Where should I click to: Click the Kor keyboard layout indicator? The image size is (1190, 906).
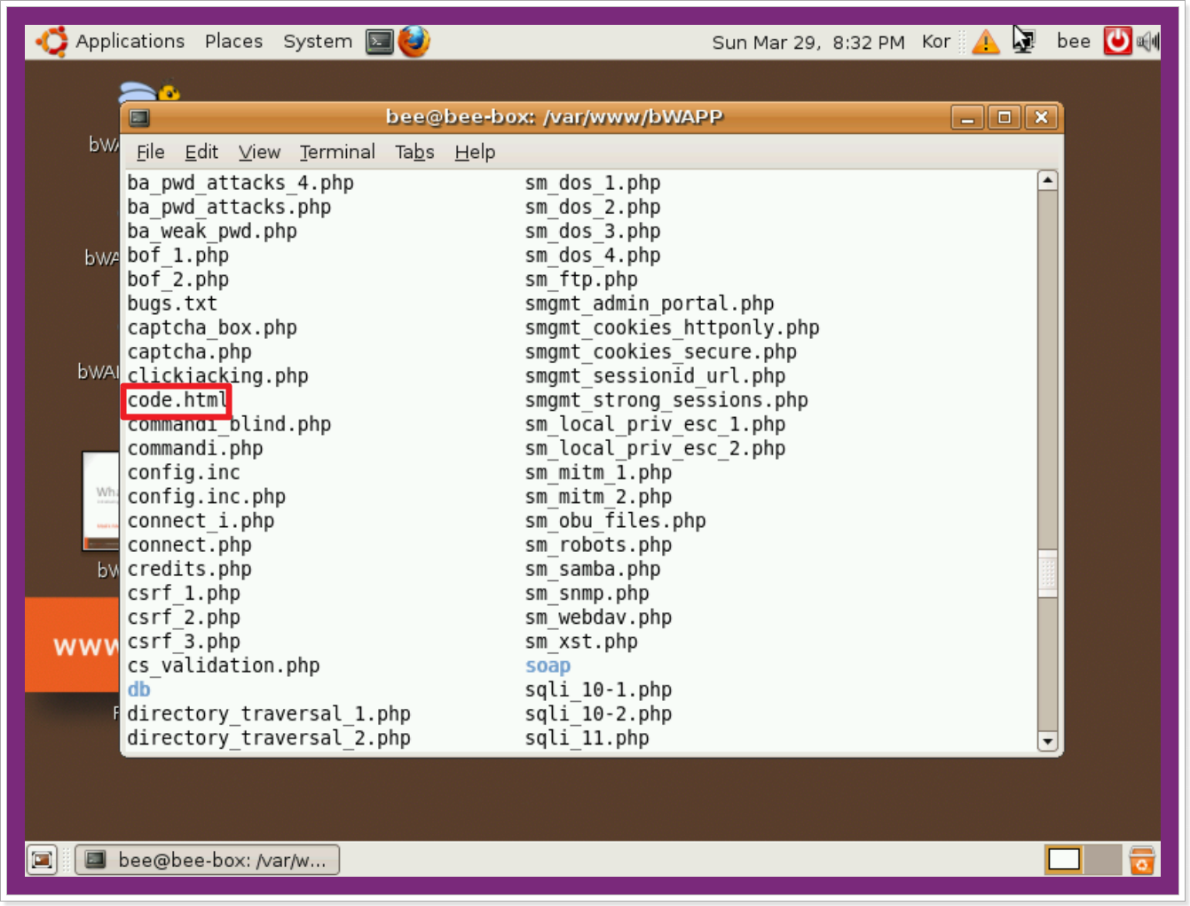coord(935,42)
